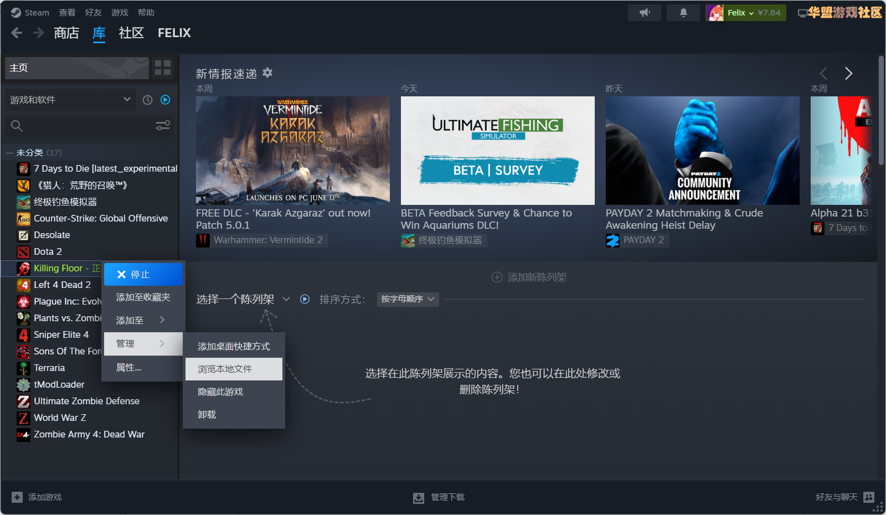
Task: Click the Warhammer Vermintide 2 tag icon
Action: [203, 240]
